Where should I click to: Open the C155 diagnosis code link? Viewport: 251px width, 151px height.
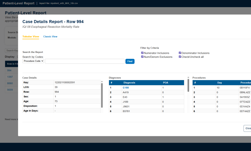coord(126,88)
